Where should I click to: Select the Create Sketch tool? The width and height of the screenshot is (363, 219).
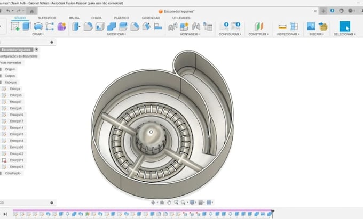15,26
